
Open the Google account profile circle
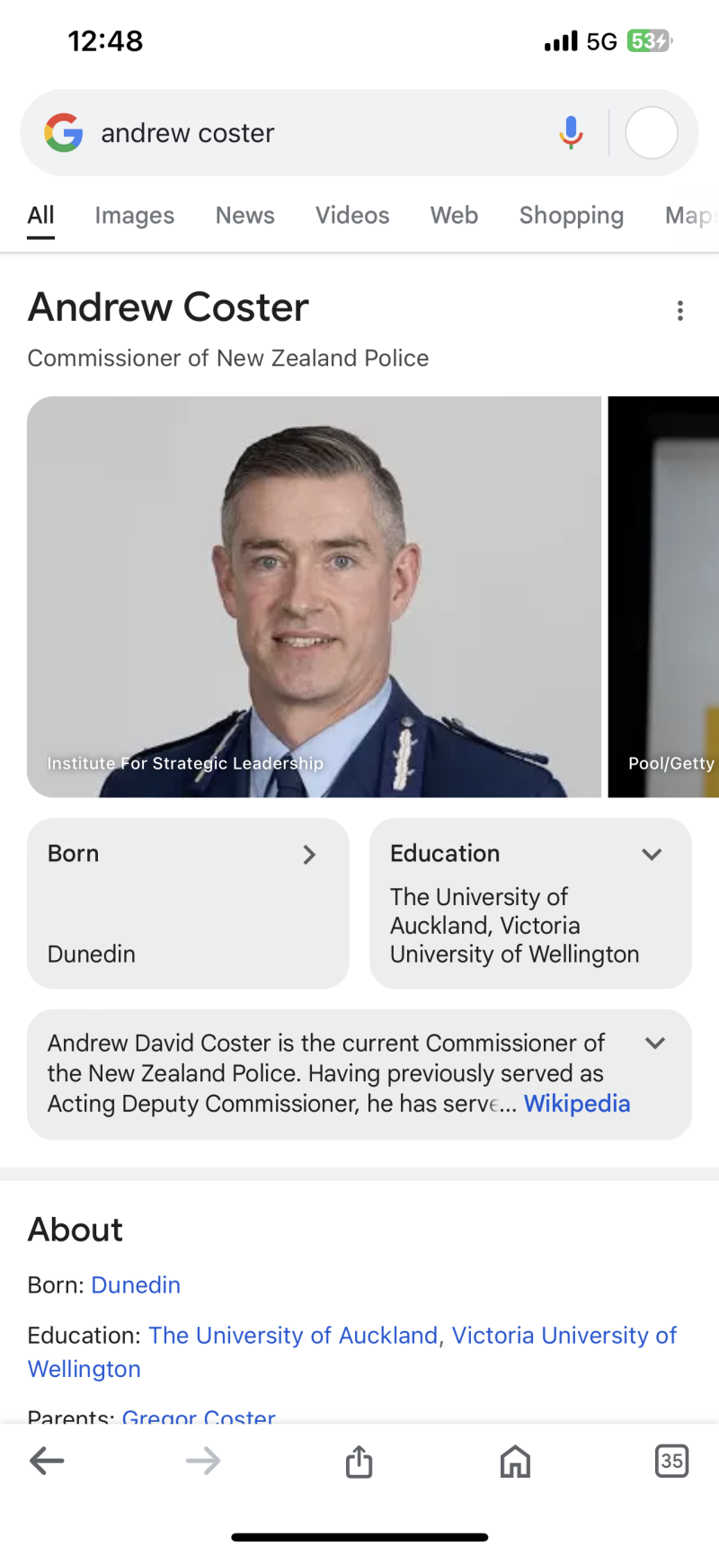click(652, 133)
